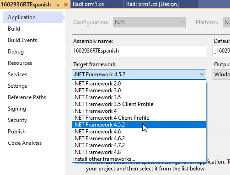Close the 1602936RTEspanish project tab

[x=66, y=5]
